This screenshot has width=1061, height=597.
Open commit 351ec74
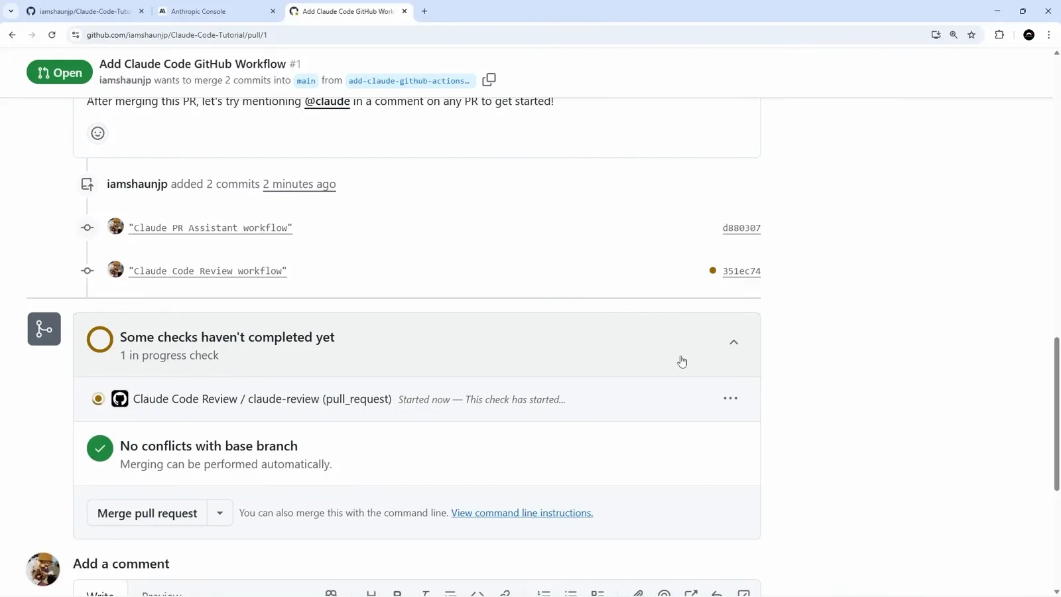(741, 271)
